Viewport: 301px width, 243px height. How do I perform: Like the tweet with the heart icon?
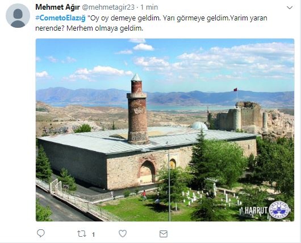(x=123, y=233)
